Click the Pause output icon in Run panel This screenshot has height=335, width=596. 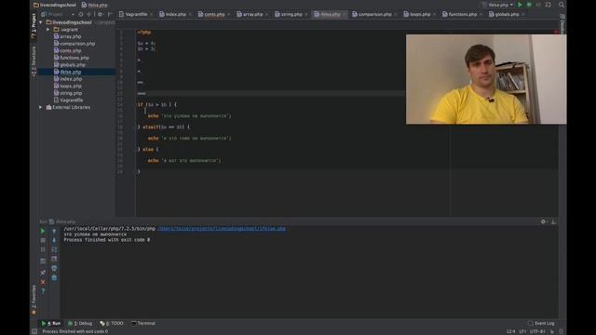(x=43, y=249)
